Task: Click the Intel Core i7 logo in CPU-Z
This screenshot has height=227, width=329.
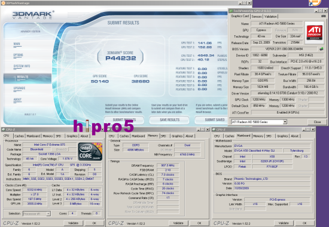Action: coord(90,151)
